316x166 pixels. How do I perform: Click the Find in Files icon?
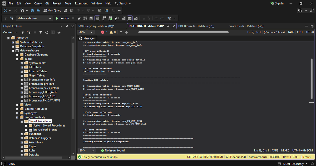pyautogui.click(x=106, y=11)
